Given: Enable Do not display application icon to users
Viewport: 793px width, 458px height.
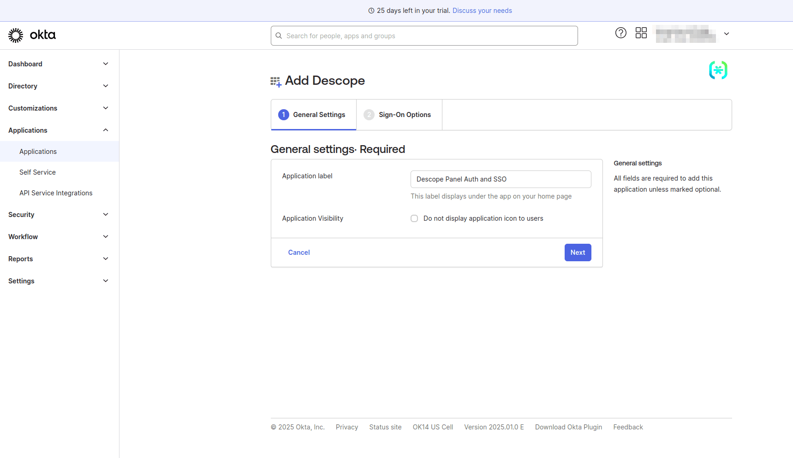Looking at the screenshot, I should coord(414,218).
